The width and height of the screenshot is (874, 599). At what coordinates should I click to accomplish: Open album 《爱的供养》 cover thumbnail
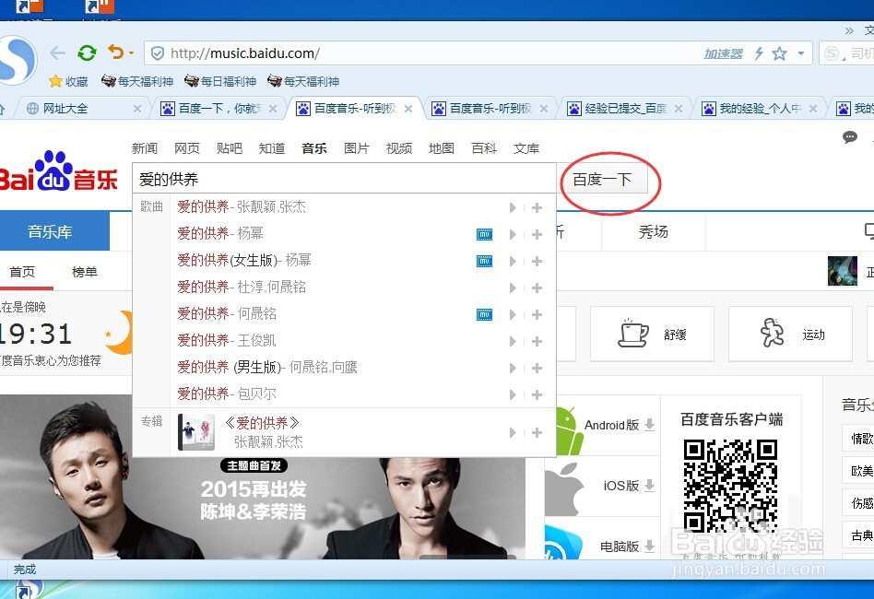click(x=196, y=432)
